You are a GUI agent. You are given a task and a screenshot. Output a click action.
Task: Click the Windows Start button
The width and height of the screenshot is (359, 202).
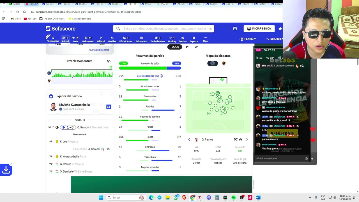coord(101,198)
